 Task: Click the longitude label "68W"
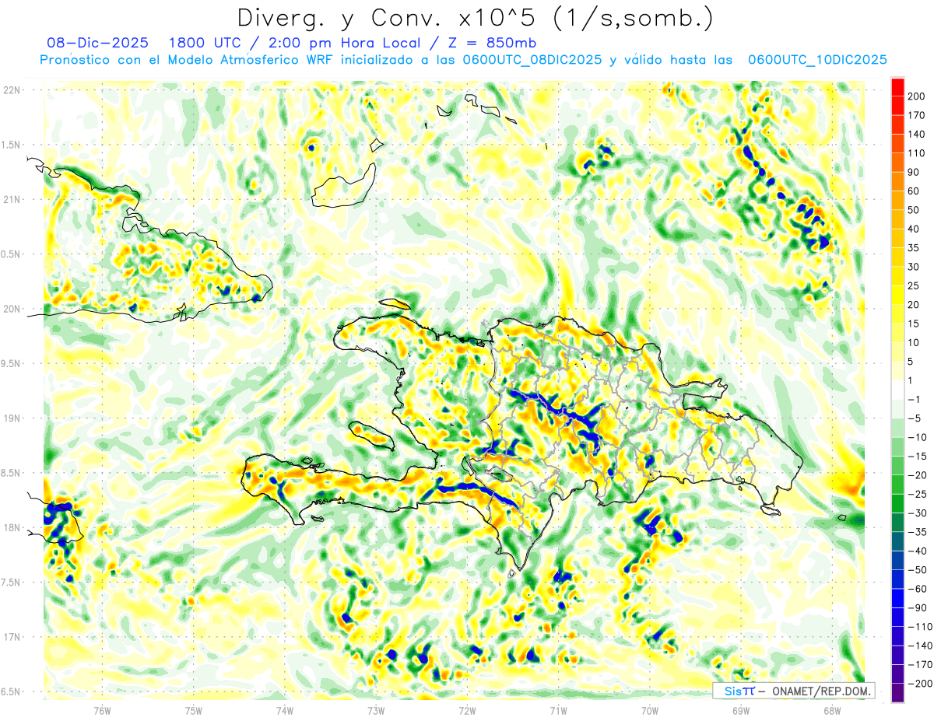pos(832,709)
